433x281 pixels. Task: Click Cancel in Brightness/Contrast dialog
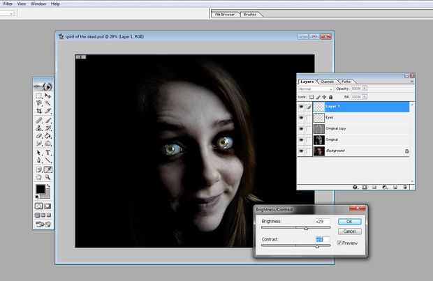coord(349,231)
